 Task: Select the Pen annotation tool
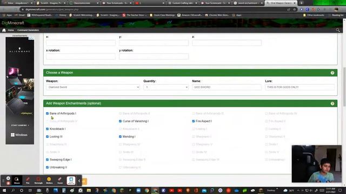click(28, 181)
